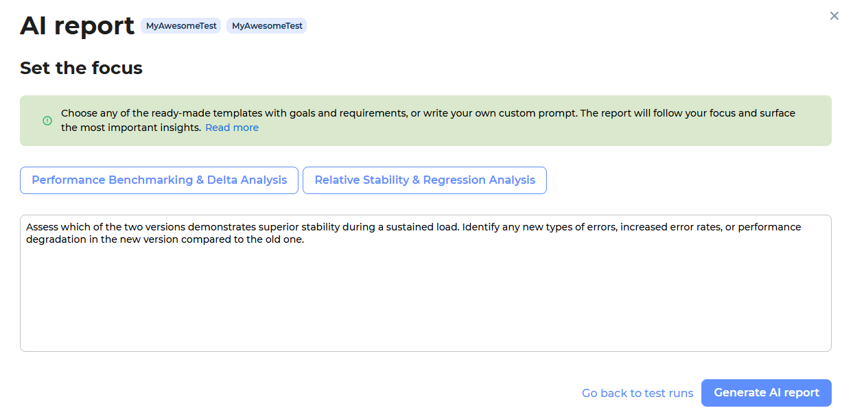Click the "AI report" title heading
The height and width of the screenshot is (419, 853).
tap(77, 26)
